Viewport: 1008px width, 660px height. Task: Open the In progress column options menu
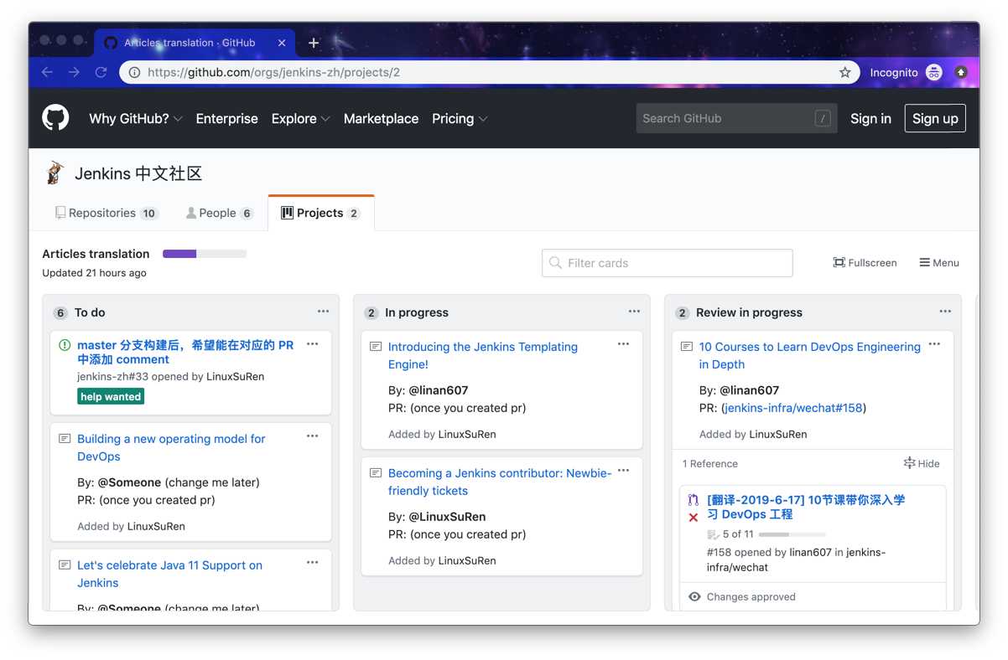pos(634,312)
